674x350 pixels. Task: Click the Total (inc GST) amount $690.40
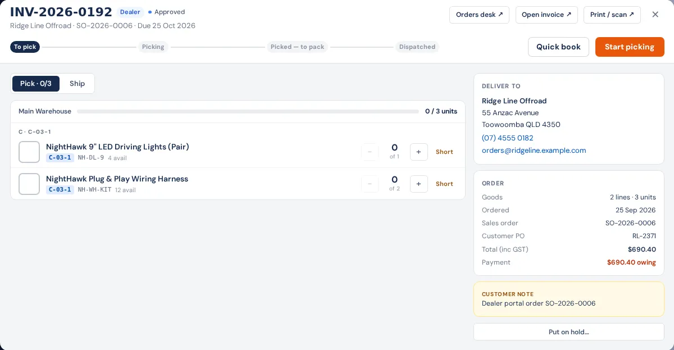642,249
